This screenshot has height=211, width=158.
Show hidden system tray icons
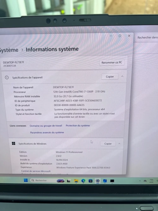140,181
